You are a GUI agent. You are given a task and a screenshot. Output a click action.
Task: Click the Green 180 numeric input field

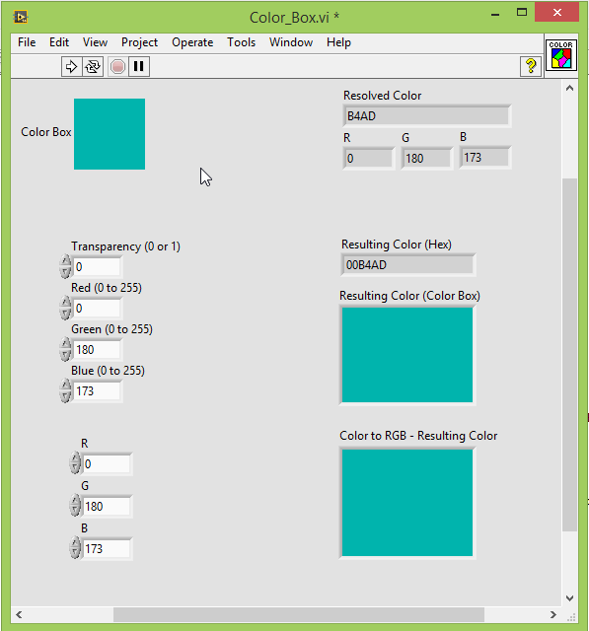pyautogui.click(x=97, y=349)
